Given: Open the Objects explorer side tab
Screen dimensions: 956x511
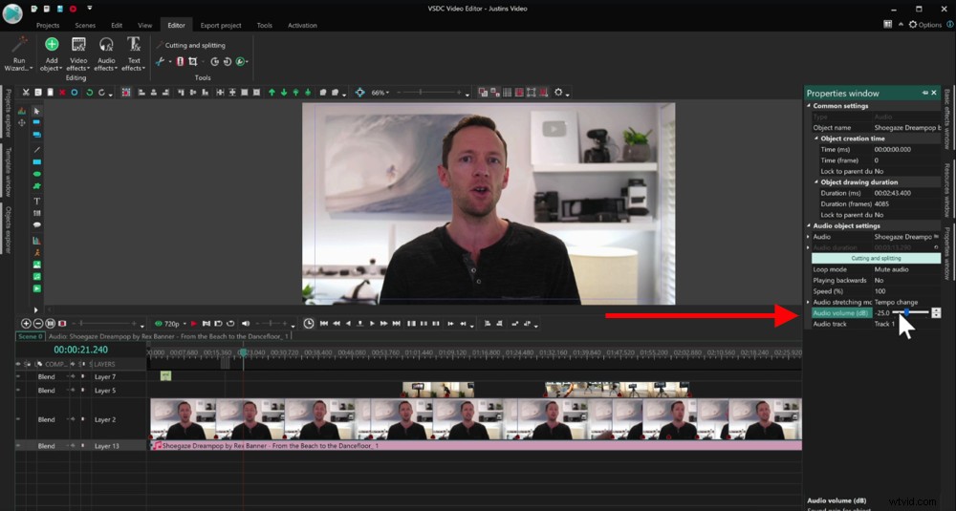Looking at the screenshot, I should click(8, 229).
